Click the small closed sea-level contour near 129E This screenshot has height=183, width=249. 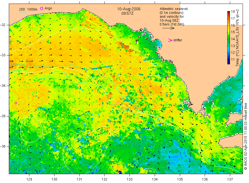(32, 129)
